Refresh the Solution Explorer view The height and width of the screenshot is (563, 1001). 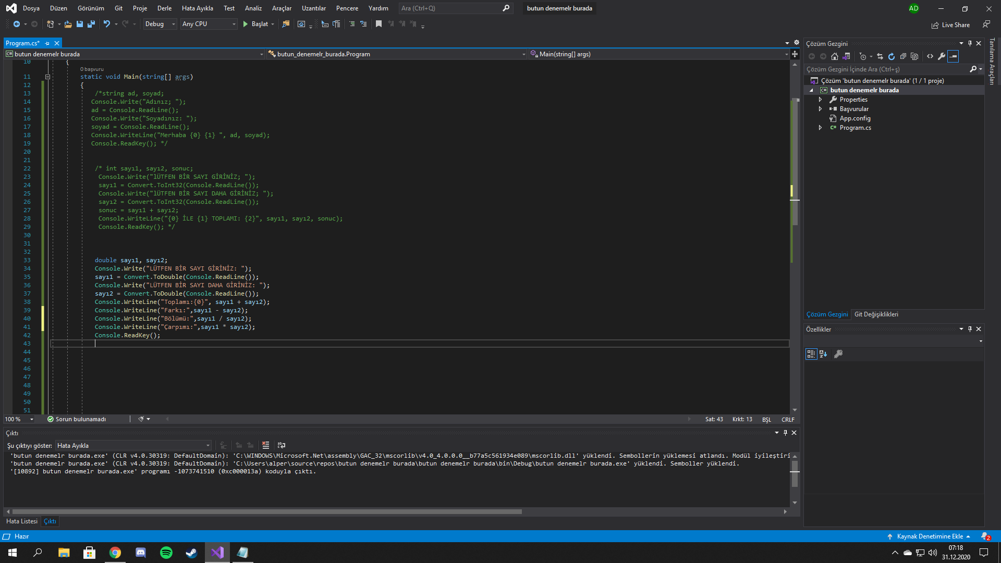(892, 56)
